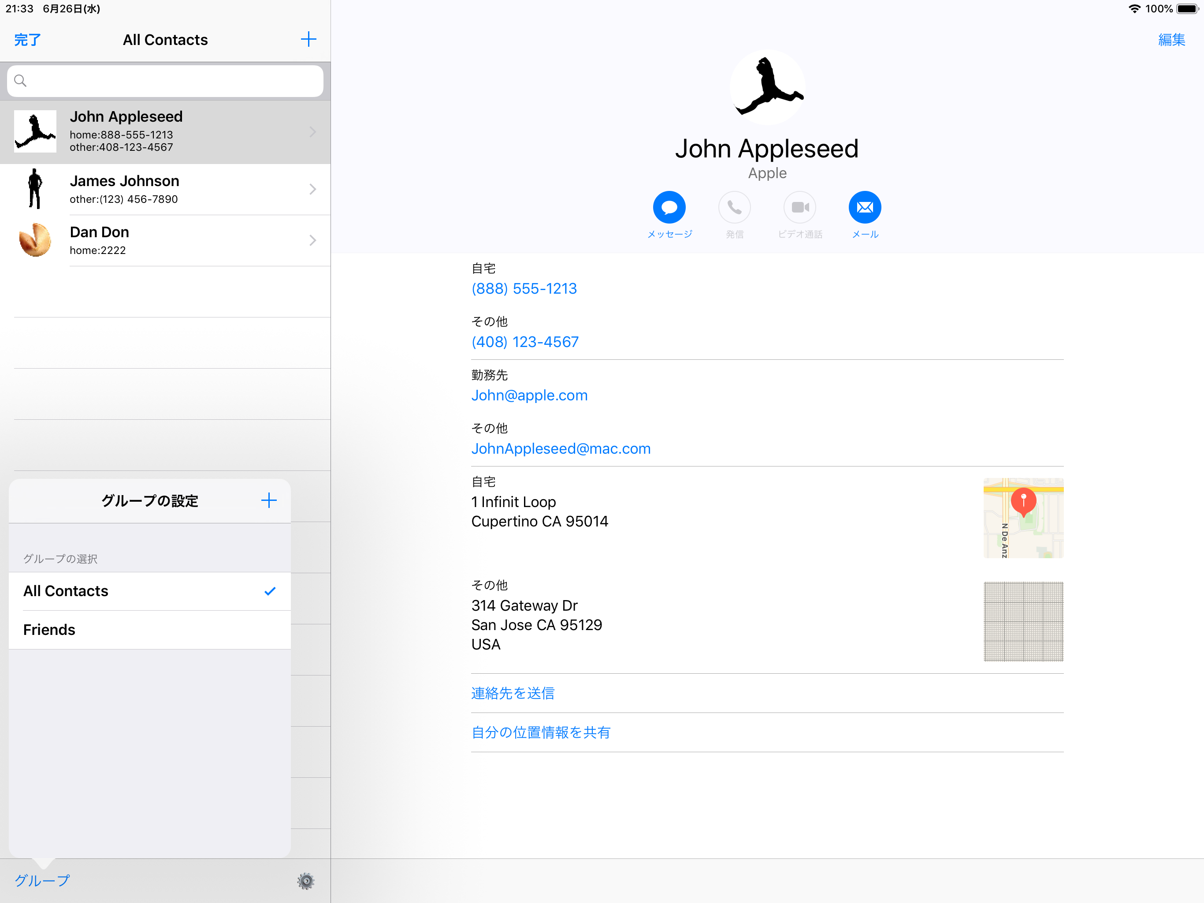
Task: Tap the メッセージ message icon
Action: coord(669,208)
